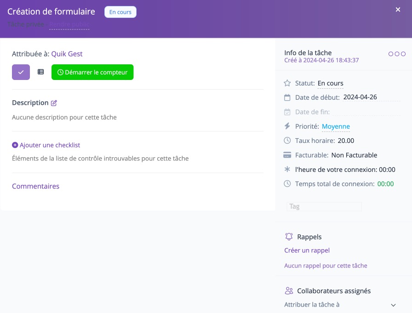Click the star icon next to Statut

point(287,83)
